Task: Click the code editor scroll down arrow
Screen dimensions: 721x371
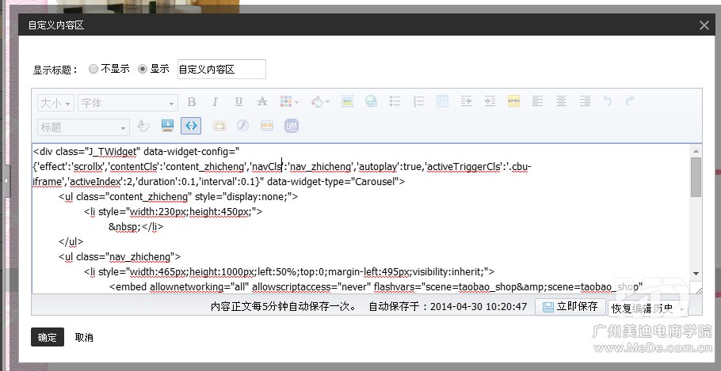Action: tap(696, 273)
